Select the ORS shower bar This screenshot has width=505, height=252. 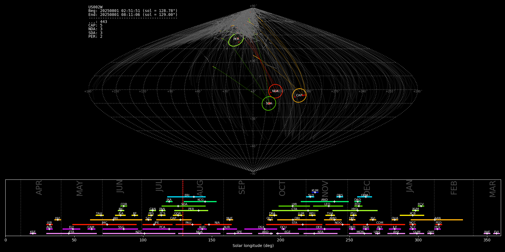[x=340, y=197]
